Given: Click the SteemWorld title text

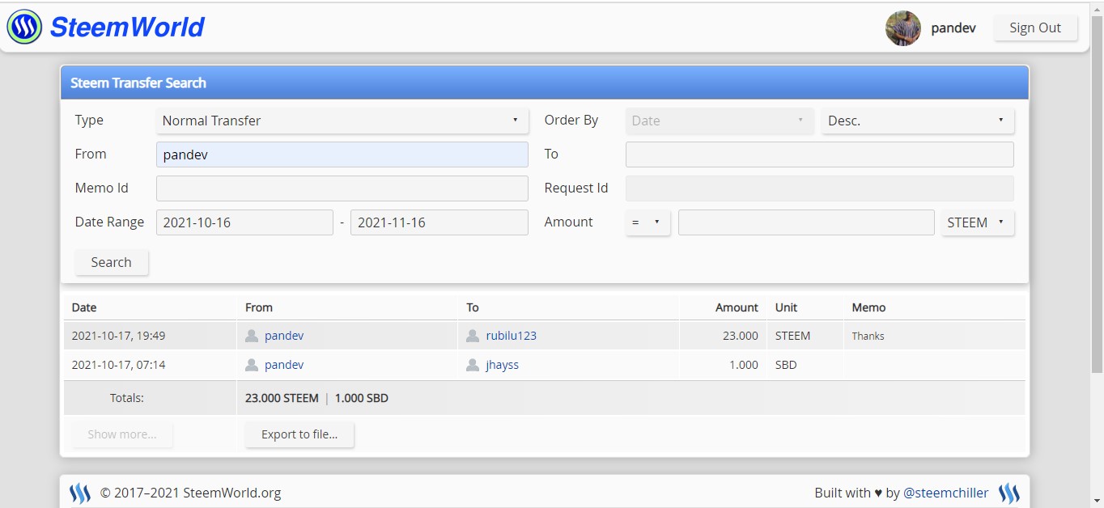Looking at the screenshot, I should pyautogui.click(x=127, y=28).
